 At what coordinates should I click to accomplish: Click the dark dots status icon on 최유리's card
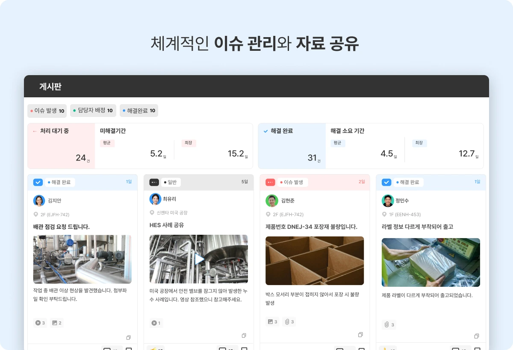pyautogui.click(x=154, y=182)
